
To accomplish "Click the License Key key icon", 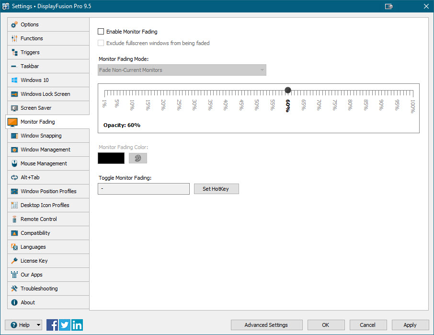I will click(x=14, y=261).
